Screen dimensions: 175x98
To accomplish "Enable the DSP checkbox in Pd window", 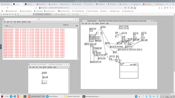I will pyautogui.click(x=75, y=26).
